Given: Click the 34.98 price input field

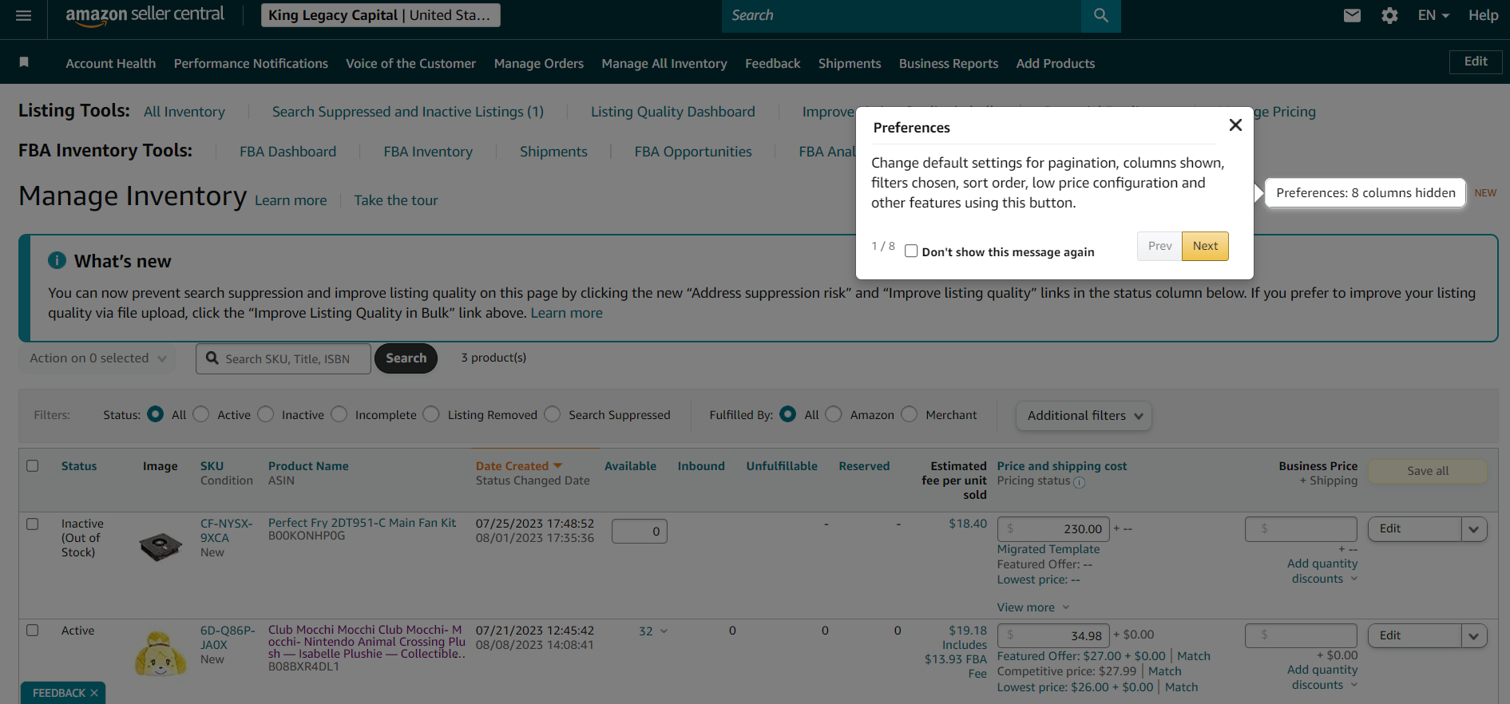Looking at the screenshot, I should (1053, 635).
